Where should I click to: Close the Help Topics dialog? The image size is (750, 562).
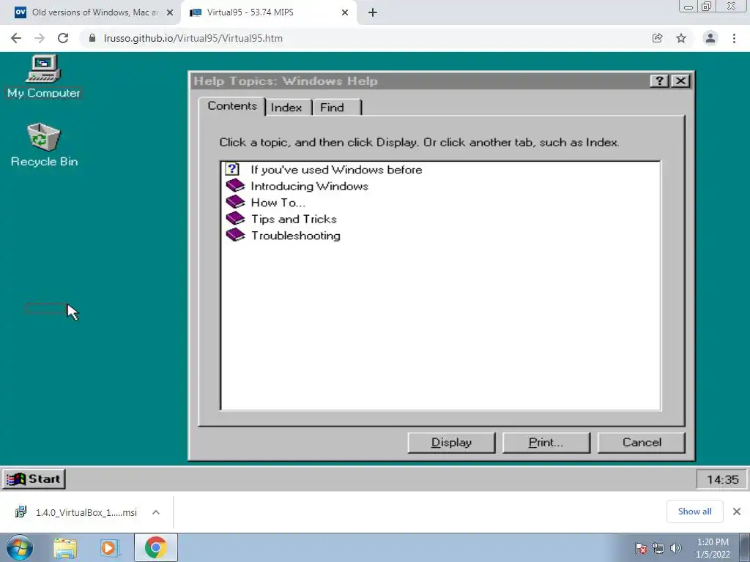[x=680, y=80]
